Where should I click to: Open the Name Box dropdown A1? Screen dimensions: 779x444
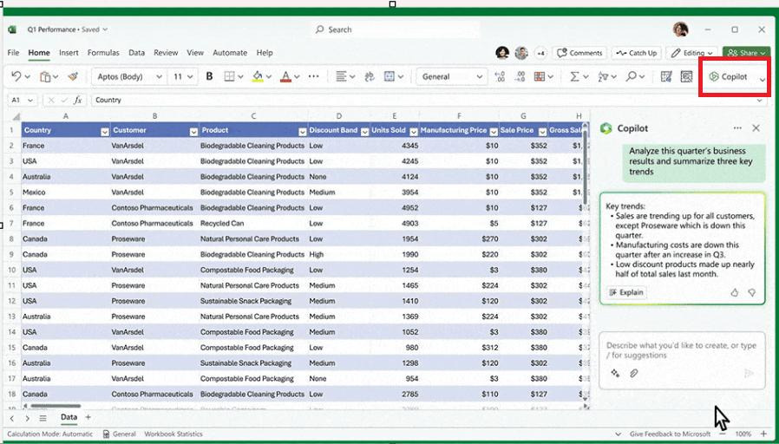pos(30,100)
